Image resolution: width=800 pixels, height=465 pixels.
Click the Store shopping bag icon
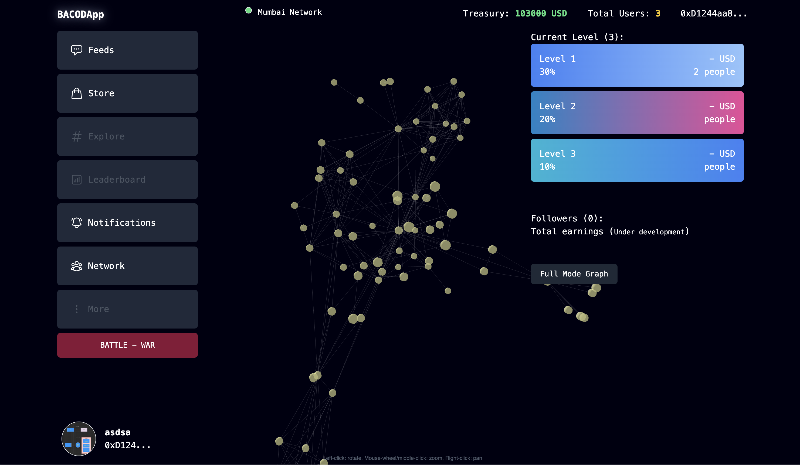pos(76,93)
